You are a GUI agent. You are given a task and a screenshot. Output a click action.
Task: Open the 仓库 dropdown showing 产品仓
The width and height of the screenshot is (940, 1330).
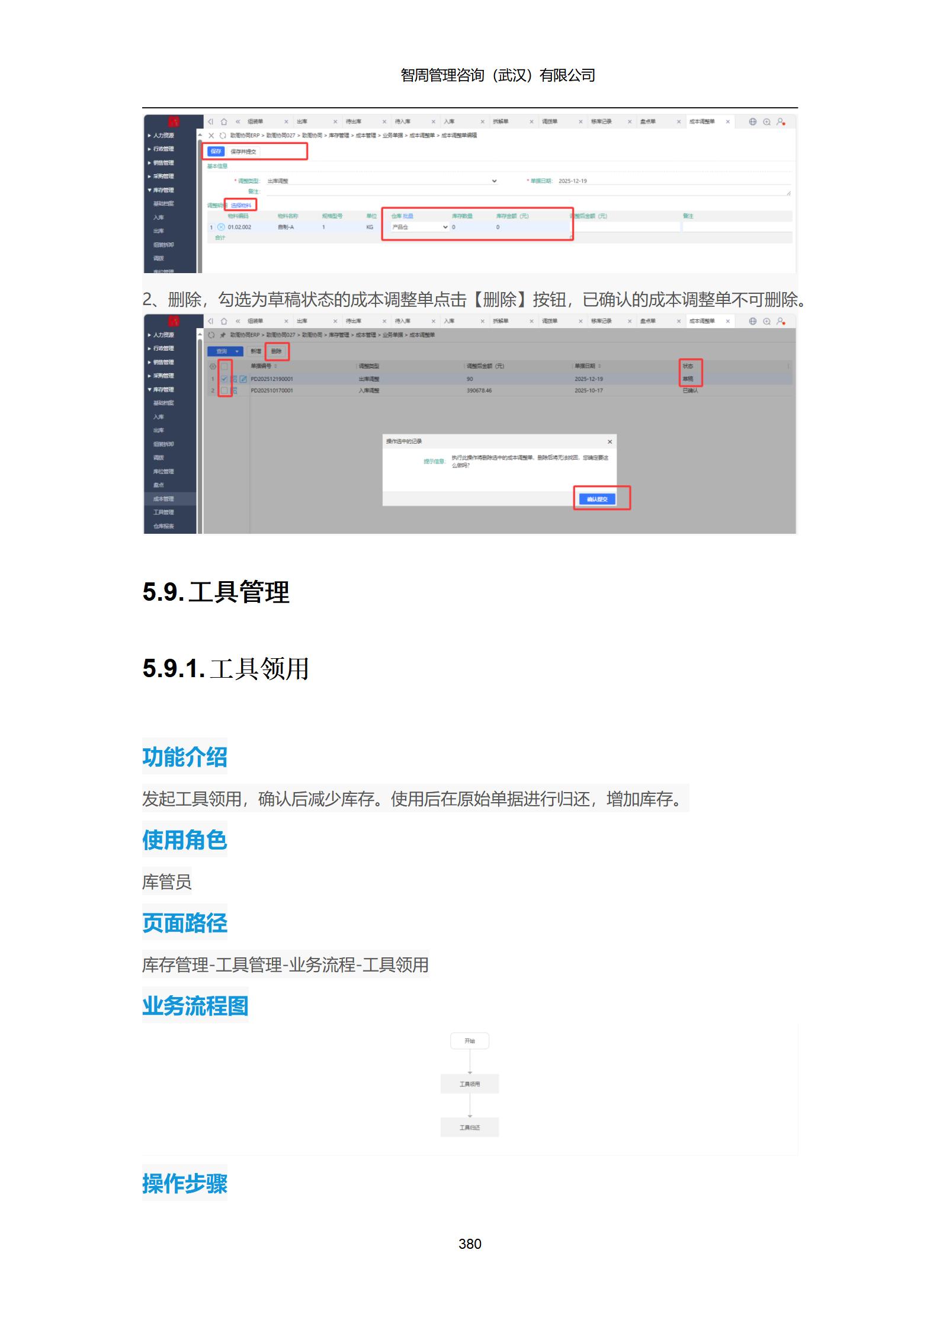[419, 227]
